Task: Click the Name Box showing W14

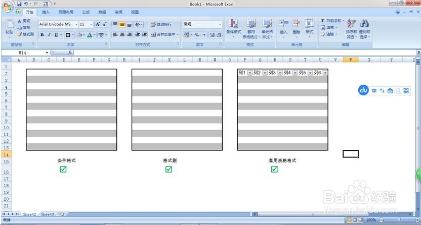Action: (x=25, y=52)
